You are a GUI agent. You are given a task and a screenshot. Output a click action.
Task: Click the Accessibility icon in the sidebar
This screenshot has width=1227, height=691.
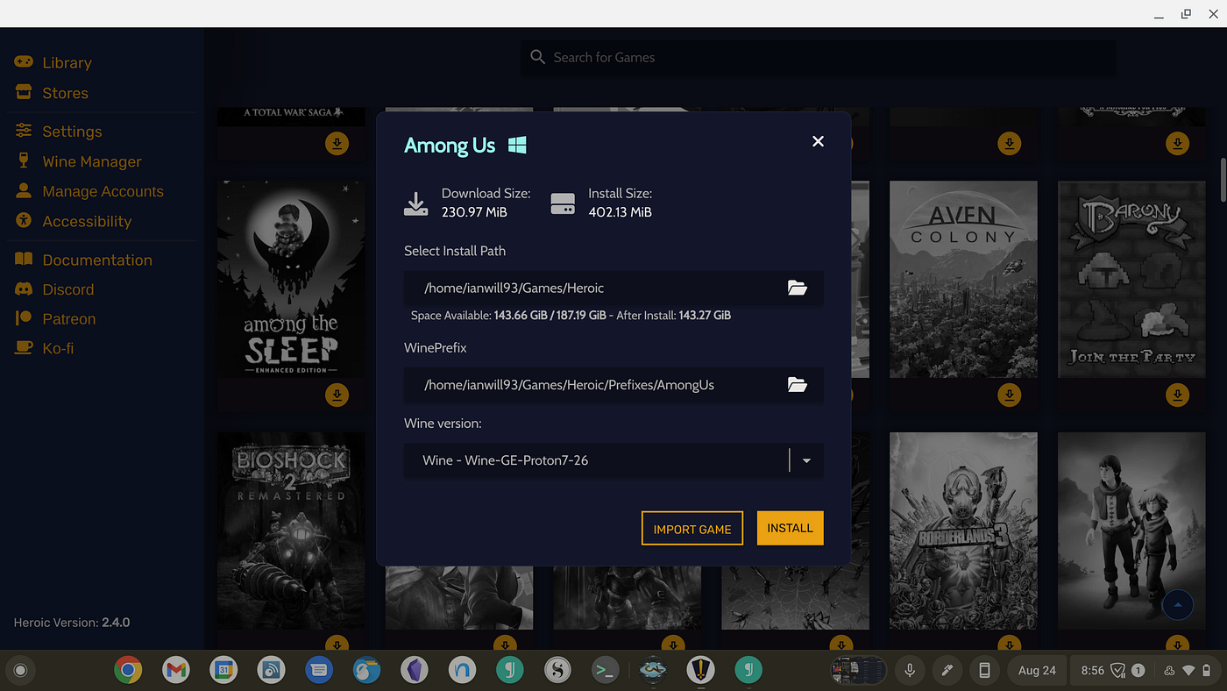click(x=23, y=221)
